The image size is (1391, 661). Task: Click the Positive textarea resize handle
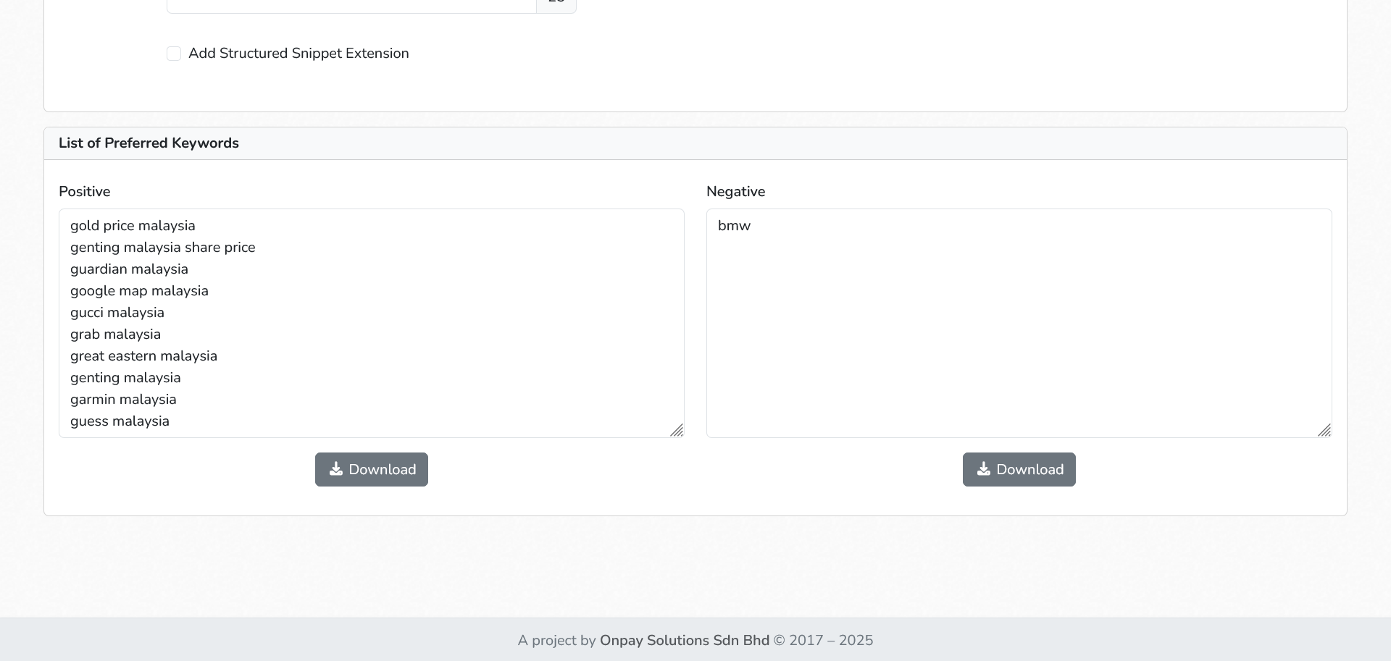677,430
